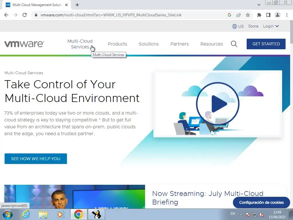Open the penguin app in taskbar
Screen dimensions: 293x220
click(x=96, y=214)
